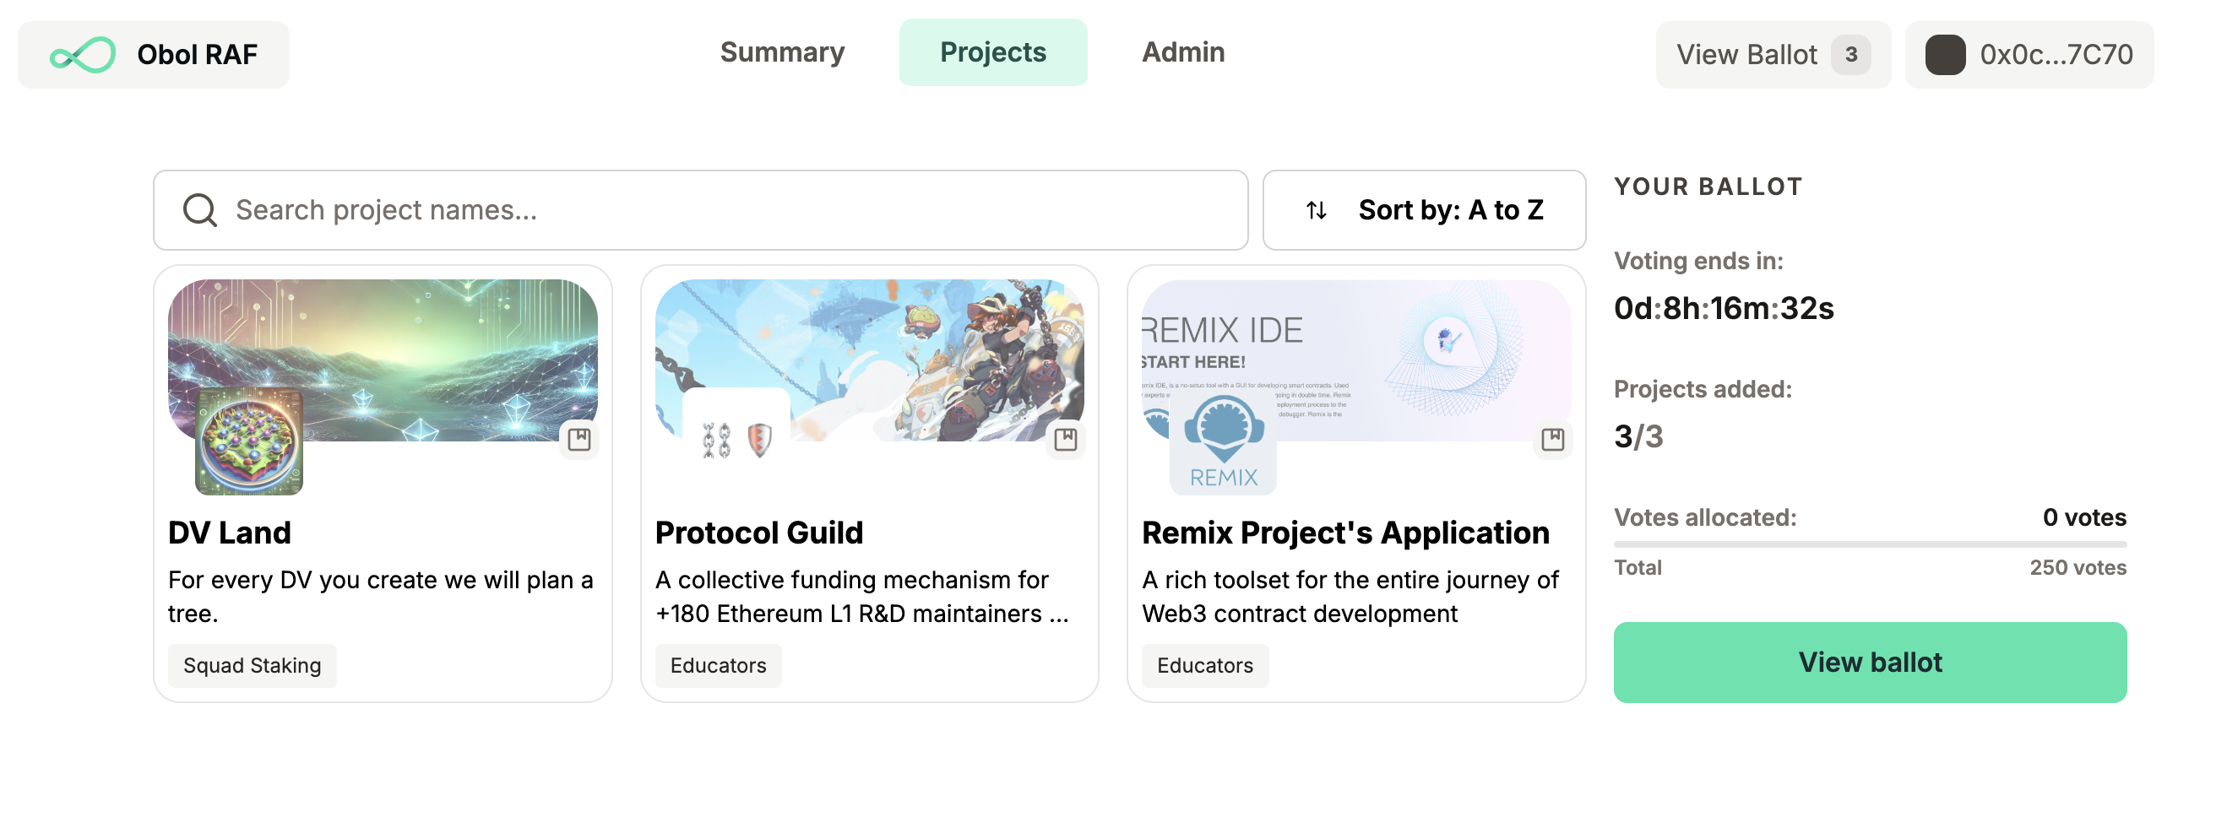Open the Admin tab
Screen dimensions: 2227x817
click(1182, 52)
